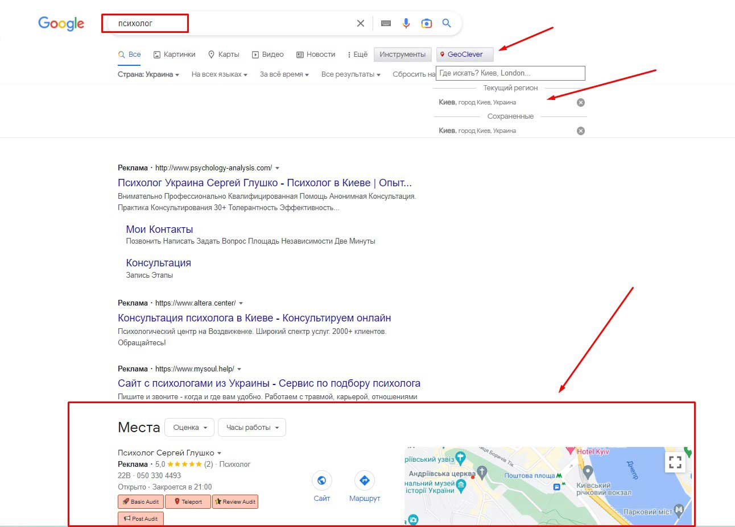Click the Места heading
Viewport: 735px width, 527px height.
139,428
